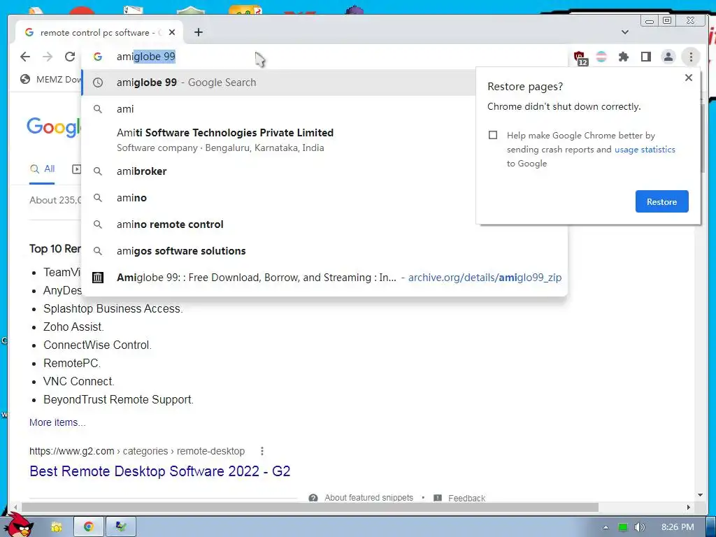Reload the page with refresh icon
716x537 pixels.
70,57
